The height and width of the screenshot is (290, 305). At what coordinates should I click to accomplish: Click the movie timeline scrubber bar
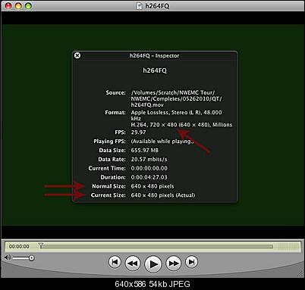156,246
